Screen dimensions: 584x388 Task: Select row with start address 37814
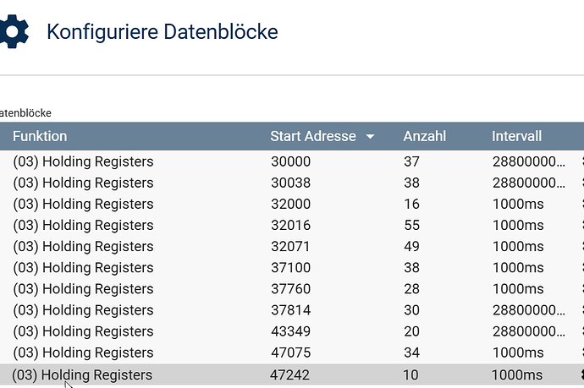tap(290, 310)
